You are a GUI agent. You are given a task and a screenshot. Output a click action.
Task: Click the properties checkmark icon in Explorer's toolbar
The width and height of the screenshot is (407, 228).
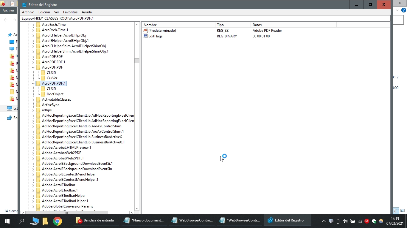tap(12, 4)
